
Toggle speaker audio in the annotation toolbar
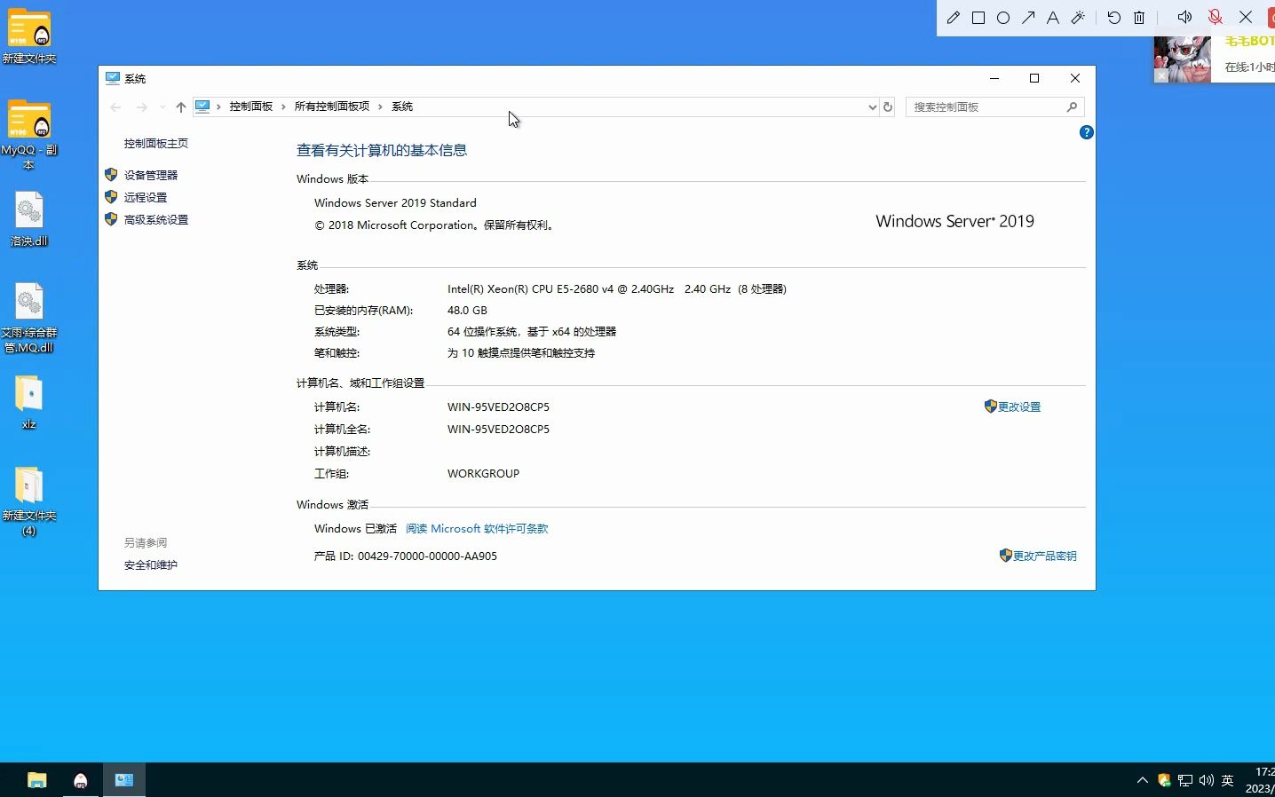1184,17
